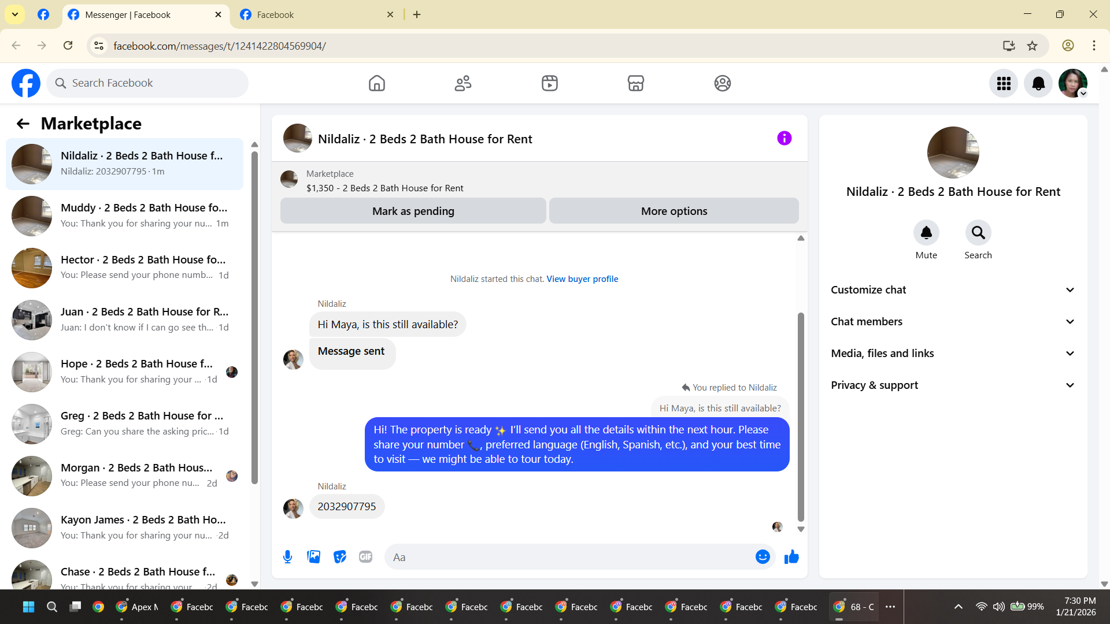
Task: Click the Aa message input field
Action: 569,557
